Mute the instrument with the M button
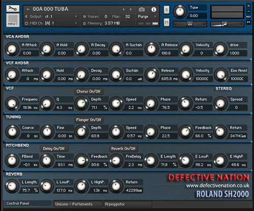This screenshot has width=254, height=211. pyautogui.click(x=166, y=22)
